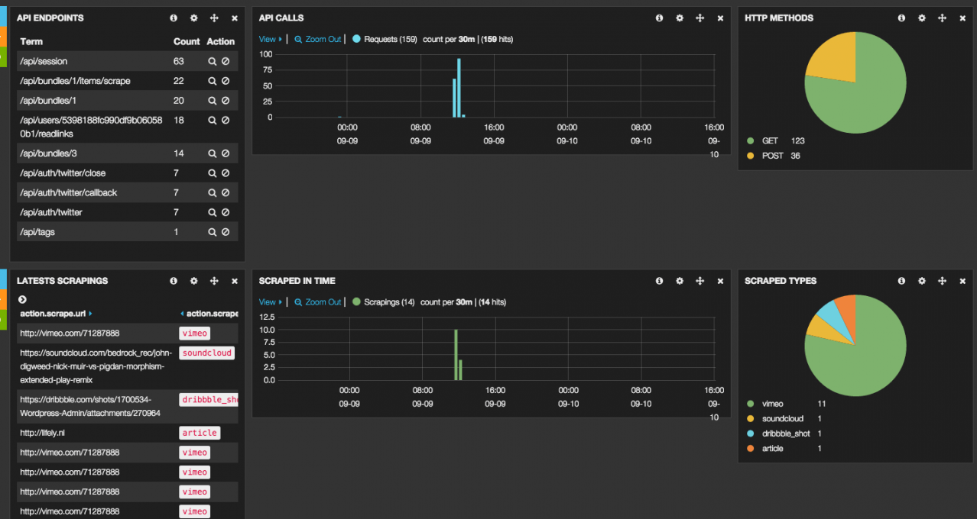The width and height of the screenshot is (977, 519).
Task: Open LATESTS SCRAPINGS settings gear
Action: coord(193,281)
